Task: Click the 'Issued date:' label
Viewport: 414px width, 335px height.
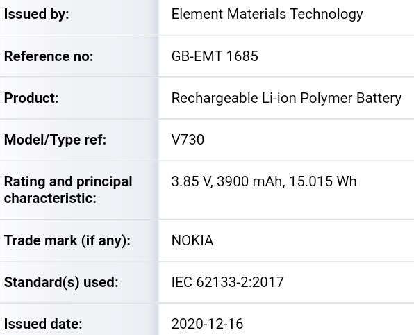Action: tap(43, 324)
